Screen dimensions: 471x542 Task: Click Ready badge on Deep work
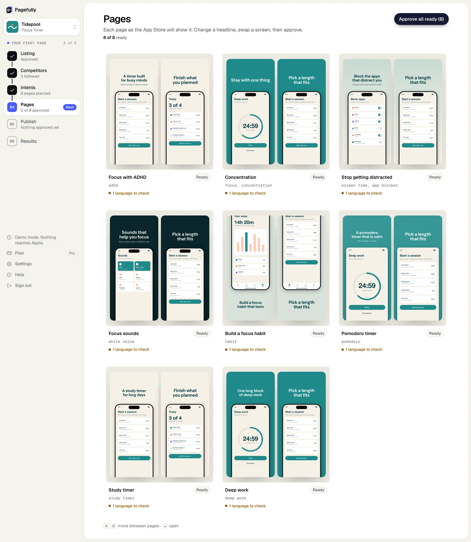pos(319,490)
